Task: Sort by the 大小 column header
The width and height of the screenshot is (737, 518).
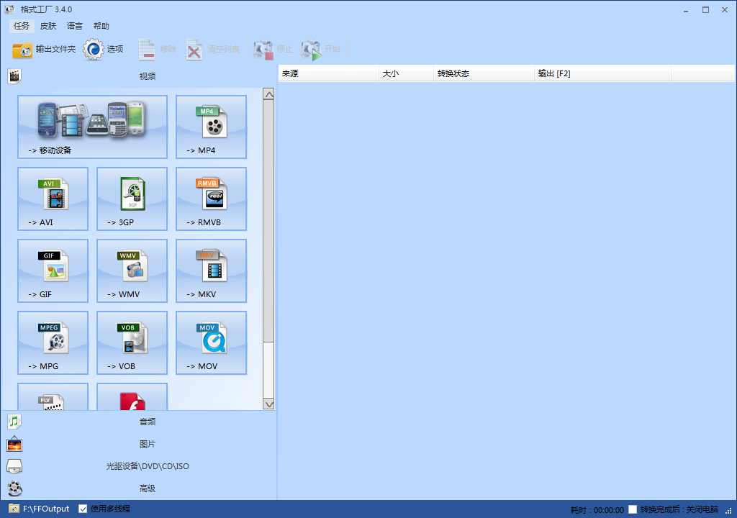Action: (x=406, y=73)
